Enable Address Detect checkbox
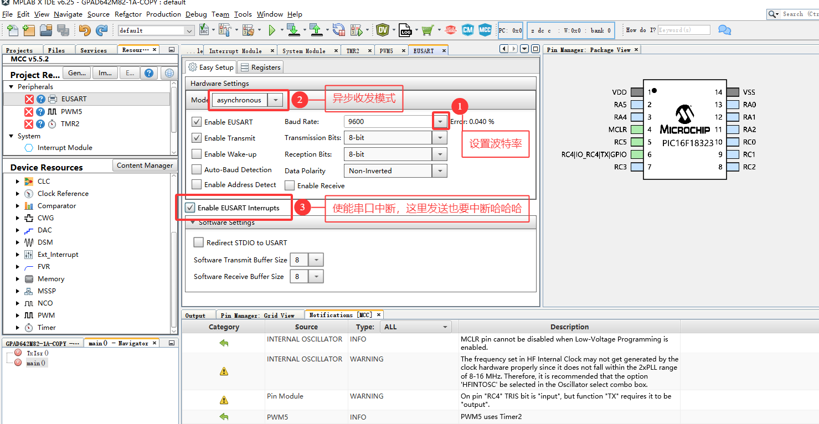 pos(196,184)
